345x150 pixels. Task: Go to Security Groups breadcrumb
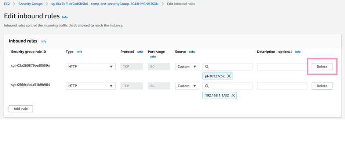click(30, 4)
